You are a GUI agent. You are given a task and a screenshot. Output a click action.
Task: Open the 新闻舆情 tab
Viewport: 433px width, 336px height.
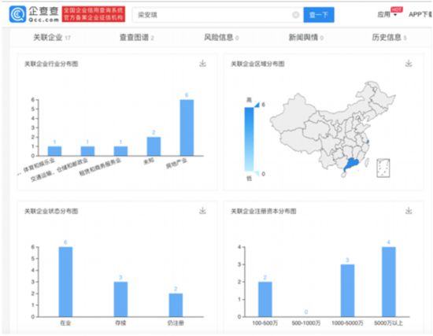tap(306, 37)
